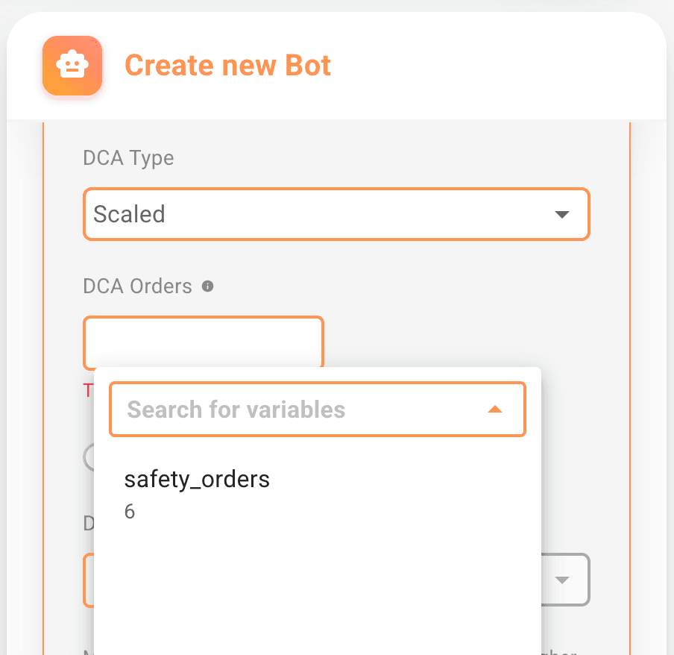Viewport: 674px width, 655px height.
Task: Open the DCA Type Scaled dropdown
Action: pos(336,215)
